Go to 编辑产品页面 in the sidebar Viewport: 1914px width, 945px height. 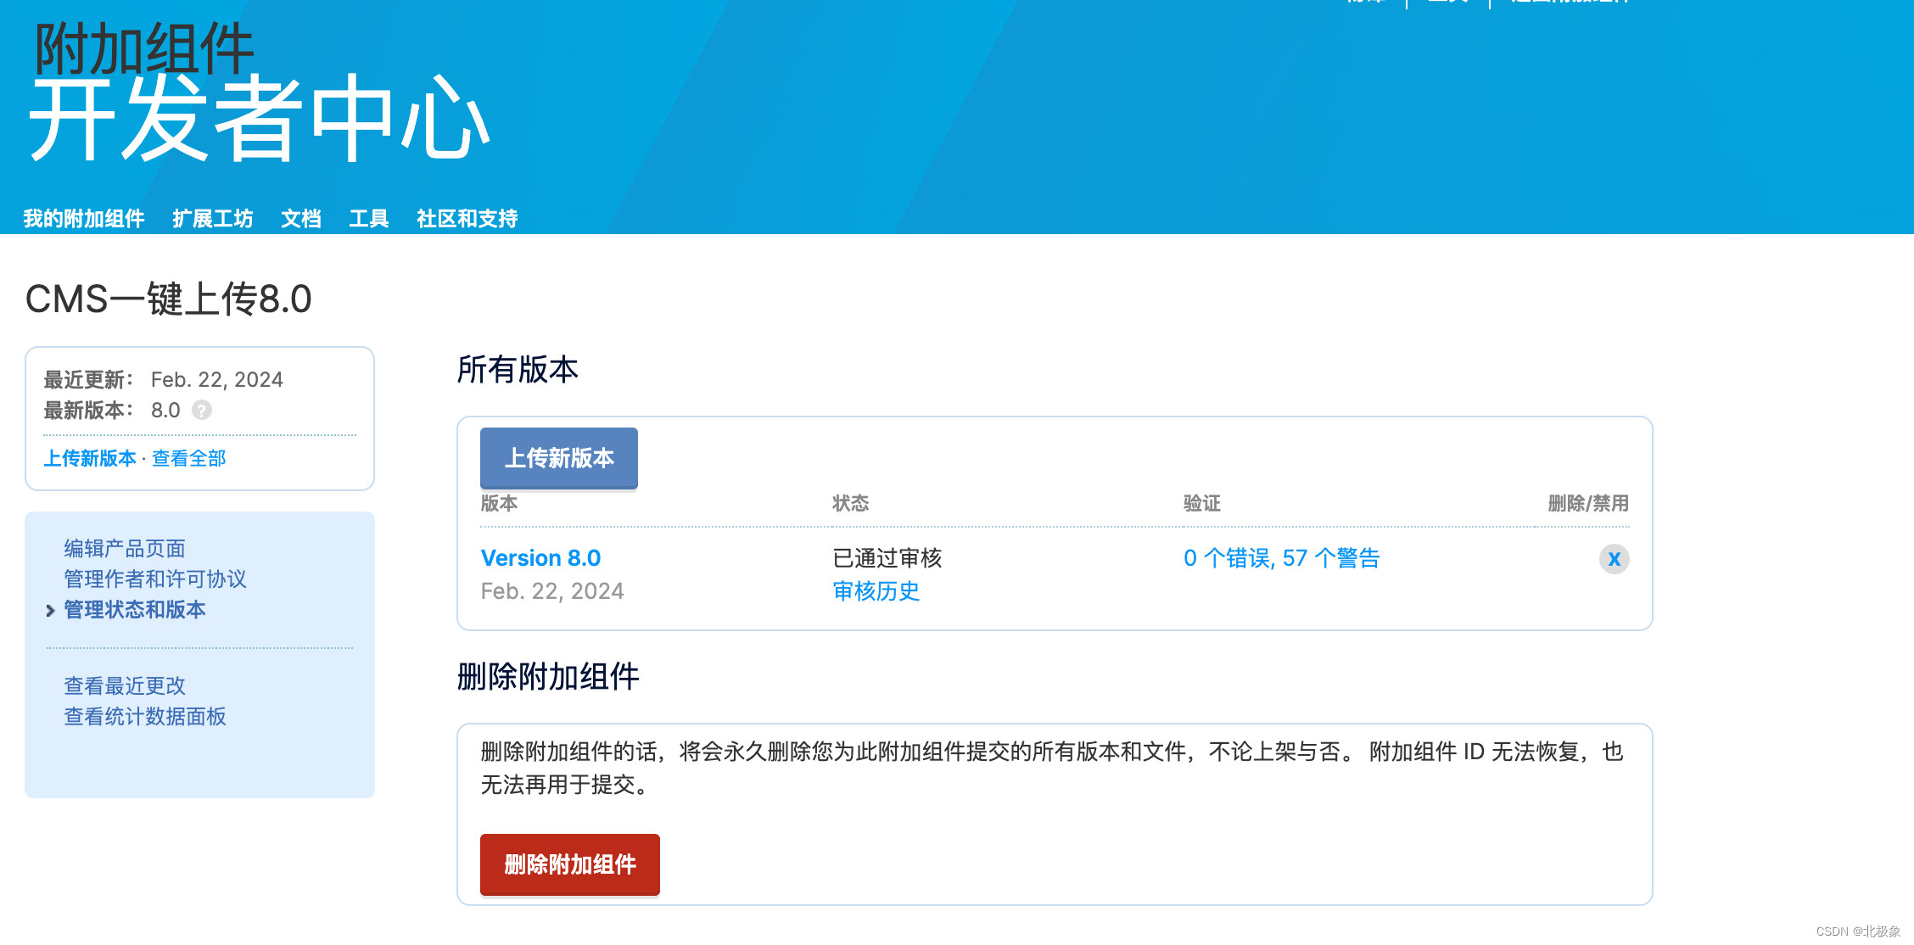[x=125, y=549]
